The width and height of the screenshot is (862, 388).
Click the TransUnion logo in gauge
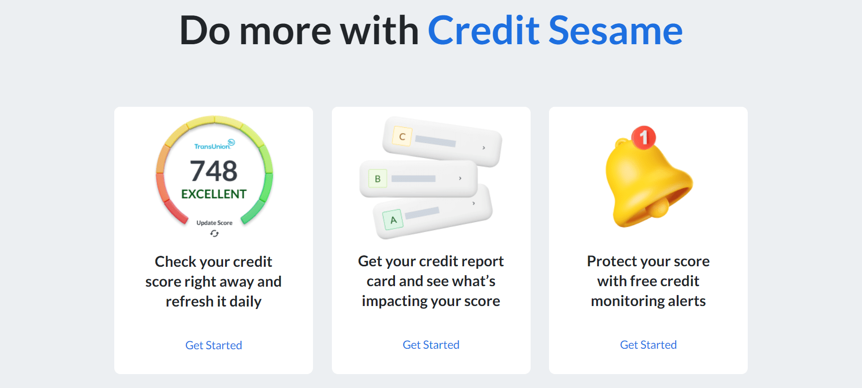(214, 145)
